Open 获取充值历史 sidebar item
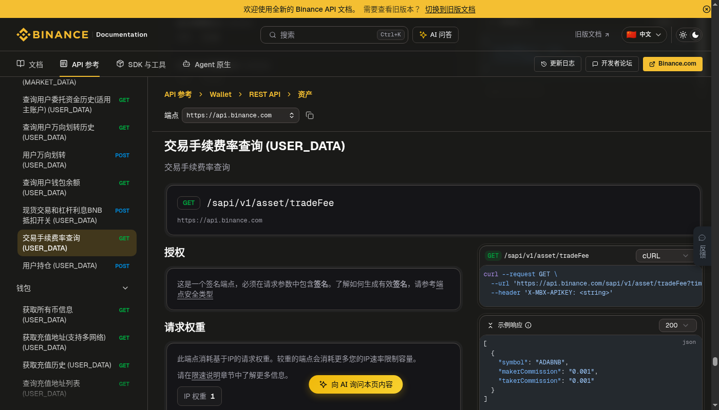The width and height of the screenshot is (719, 410). coord(76,365)
